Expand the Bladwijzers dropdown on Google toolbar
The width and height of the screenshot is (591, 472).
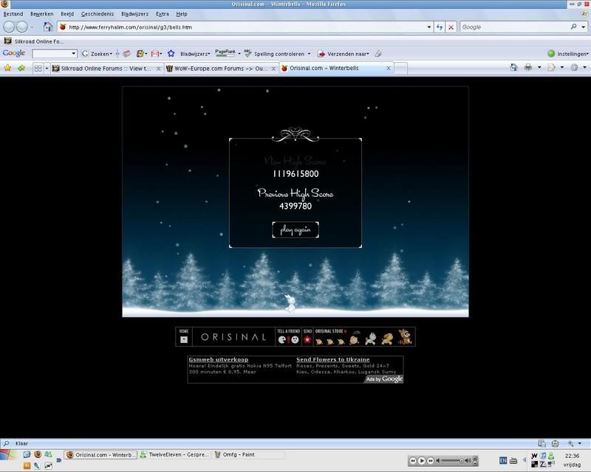[195, 54]
